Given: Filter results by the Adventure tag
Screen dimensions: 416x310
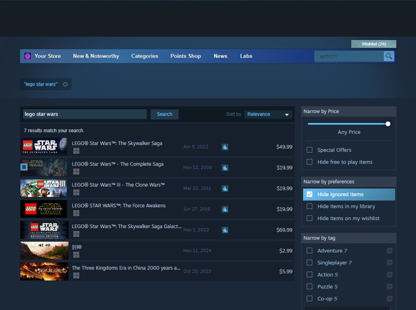Looking at the screenshot, I should tap(309, 250).
